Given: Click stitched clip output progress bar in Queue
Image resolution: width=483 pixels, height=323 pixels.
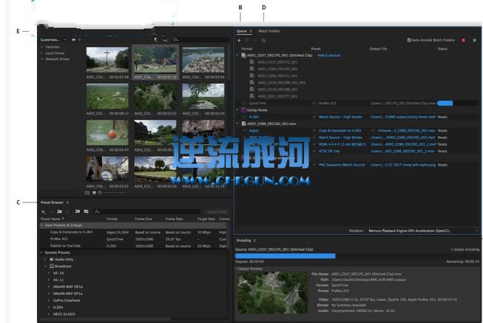Looking at the screenshot, I should tap(445, 103).
